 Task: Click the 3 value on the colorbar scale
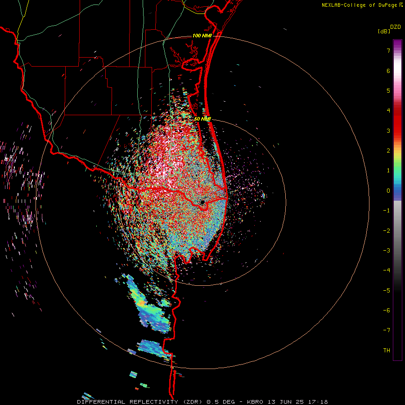point(388,130)
